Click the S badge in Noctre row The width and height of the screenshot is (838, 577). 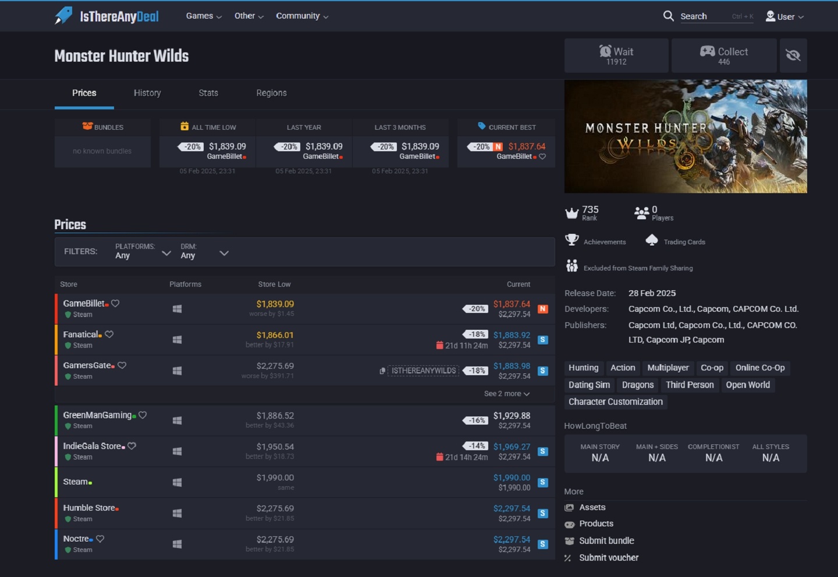coord(543,544)
